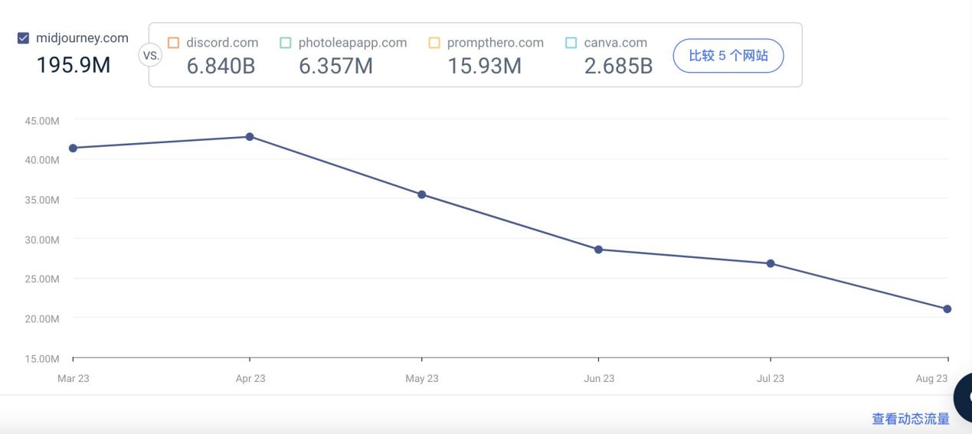Click the discord.com 6.840B traffic value
Image resolution: width=972 pixels, height=434 pixels.
(221, 67)
